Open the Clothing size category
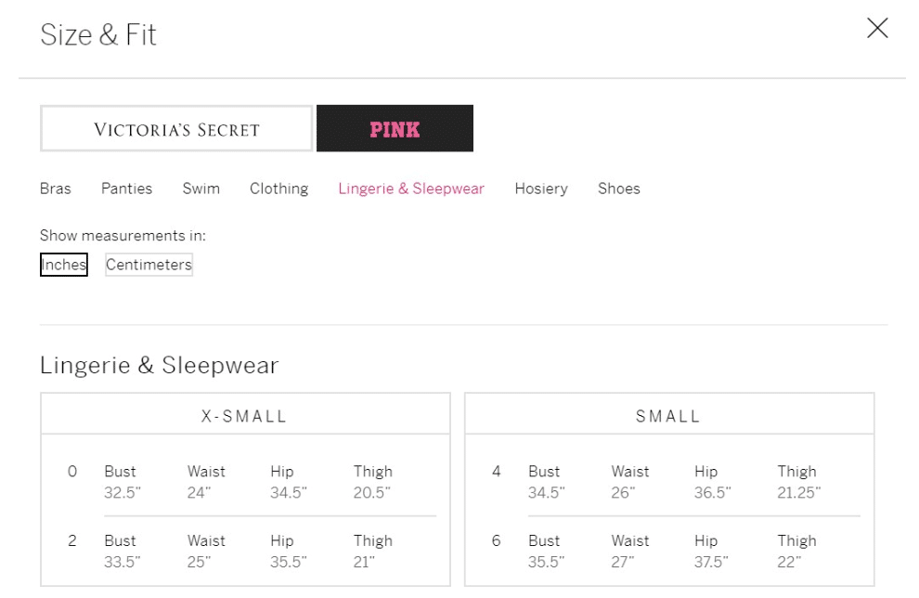Image resolution: width=919 pixels, height=598 pixels. pos(278,188)
